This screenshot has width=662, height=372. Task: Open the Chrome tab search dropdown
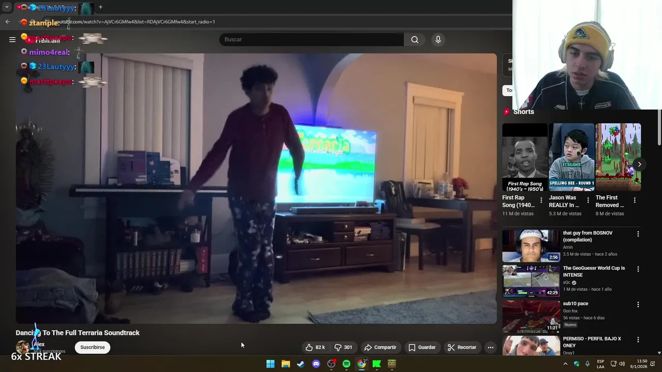pos(7,7)
